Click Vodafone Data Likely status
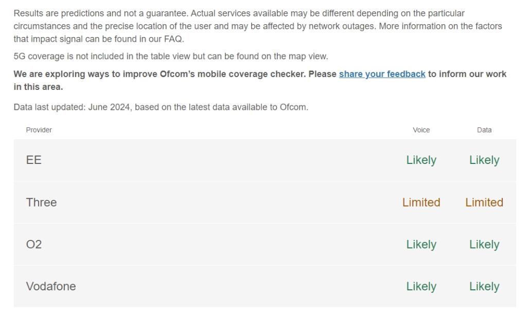The width and height of the screenshot is (527, 316). tap(484, 286)
